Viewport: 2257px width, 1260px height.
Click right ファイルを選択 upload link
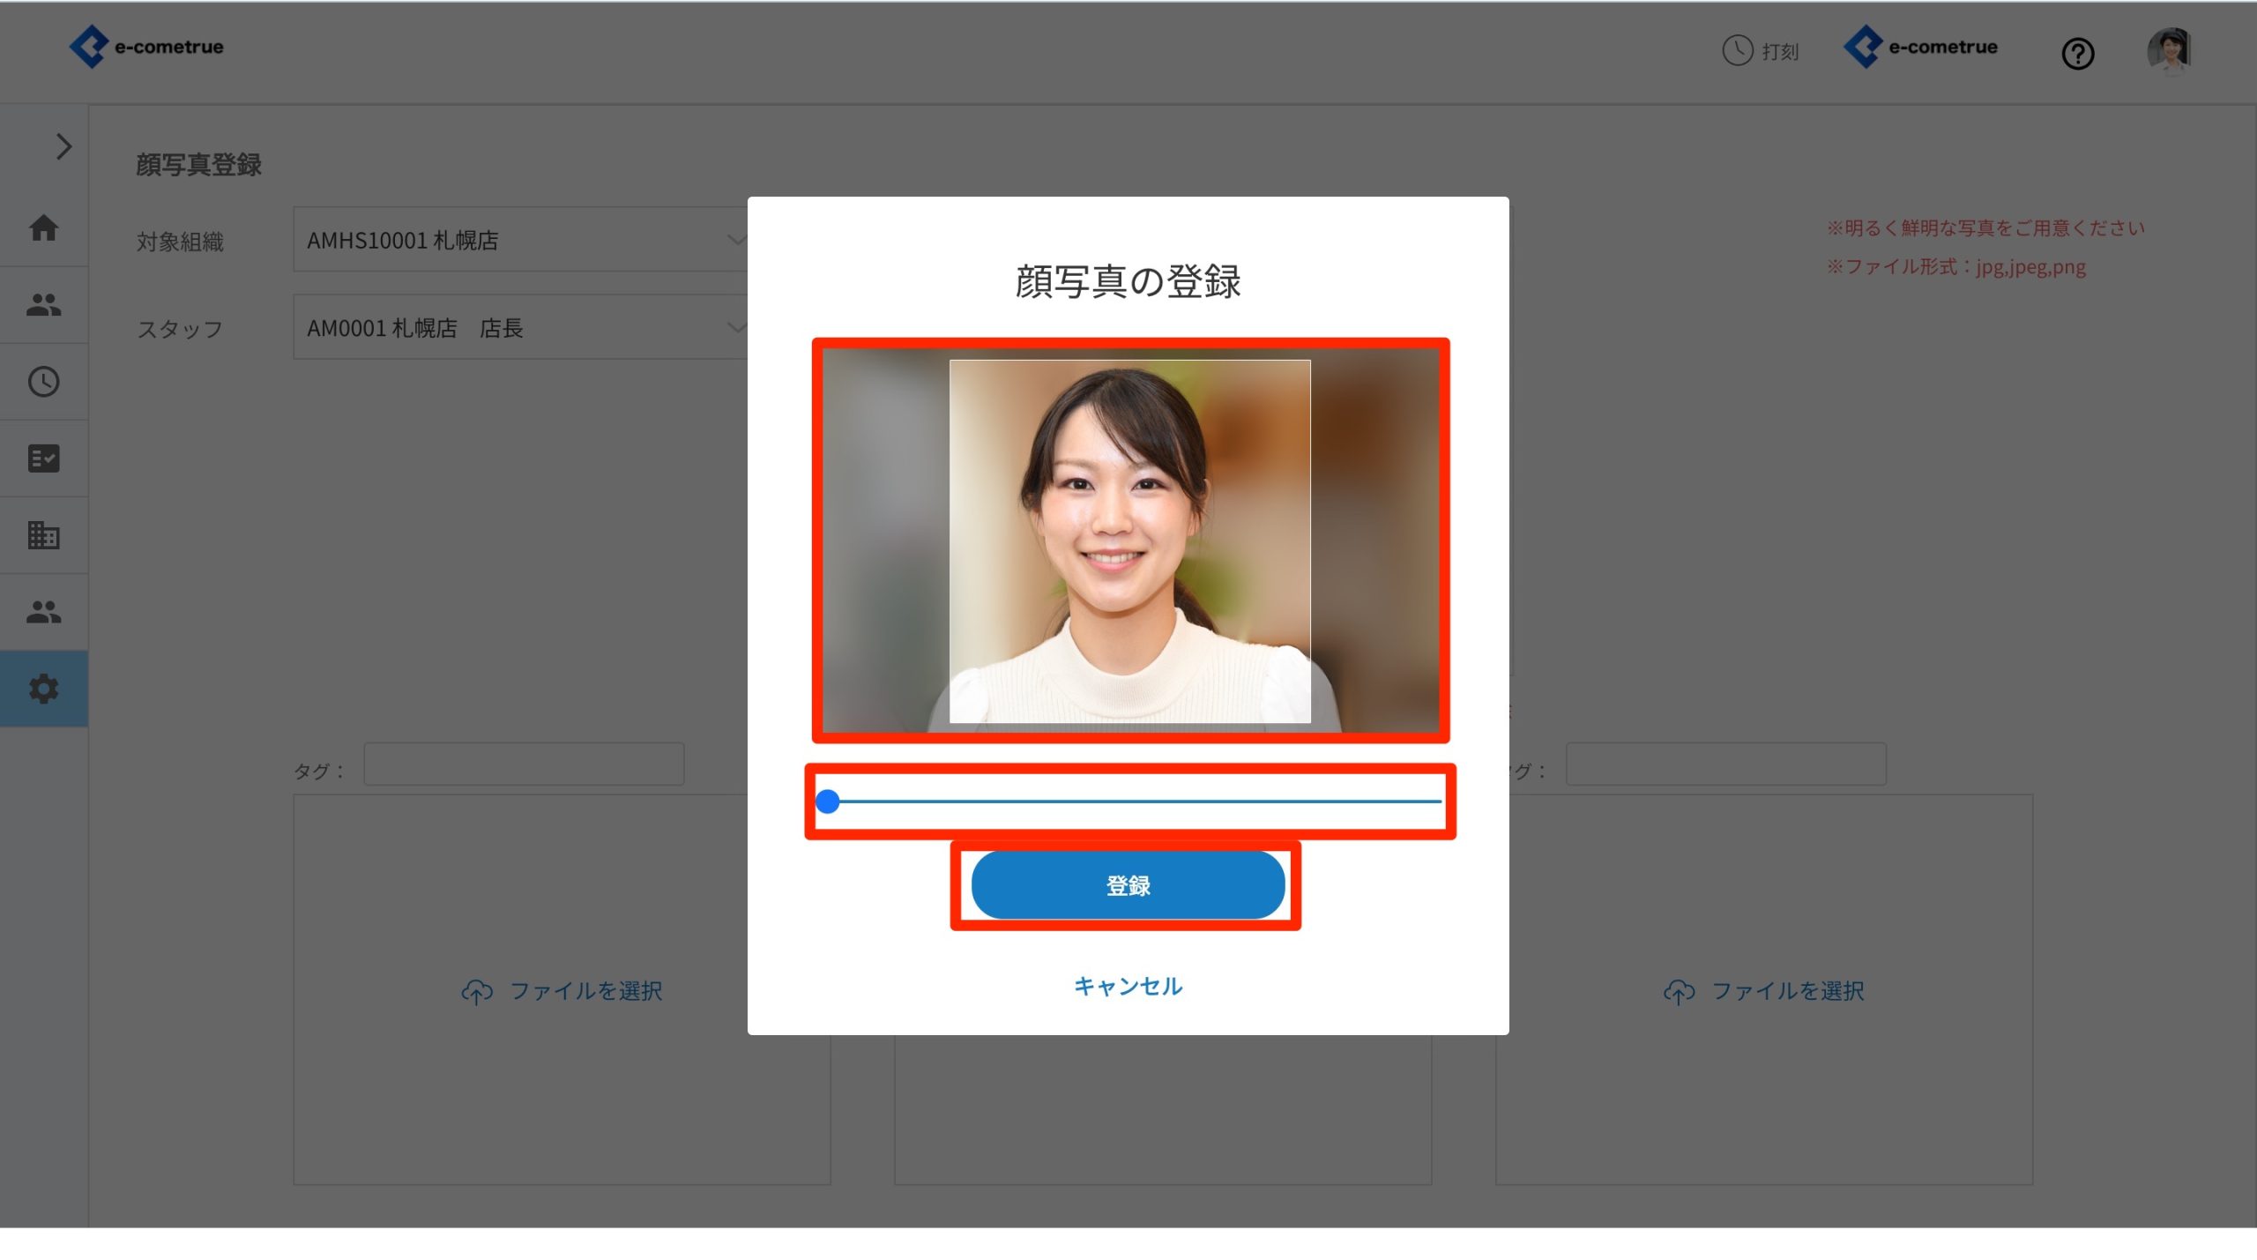click(x=1764, y=991)
